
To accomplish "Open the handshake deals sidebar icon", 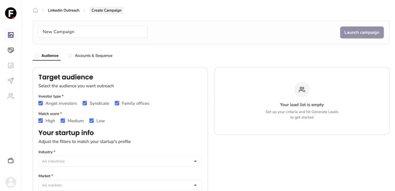I will tap(10, 50).
